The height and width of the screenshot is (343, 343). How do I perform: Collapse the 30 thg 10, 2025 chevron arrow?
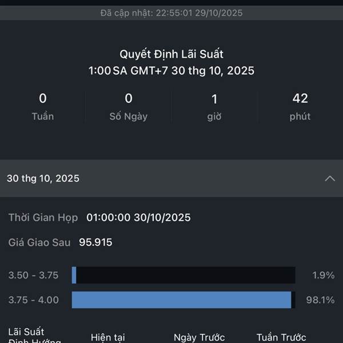point(330,178)
